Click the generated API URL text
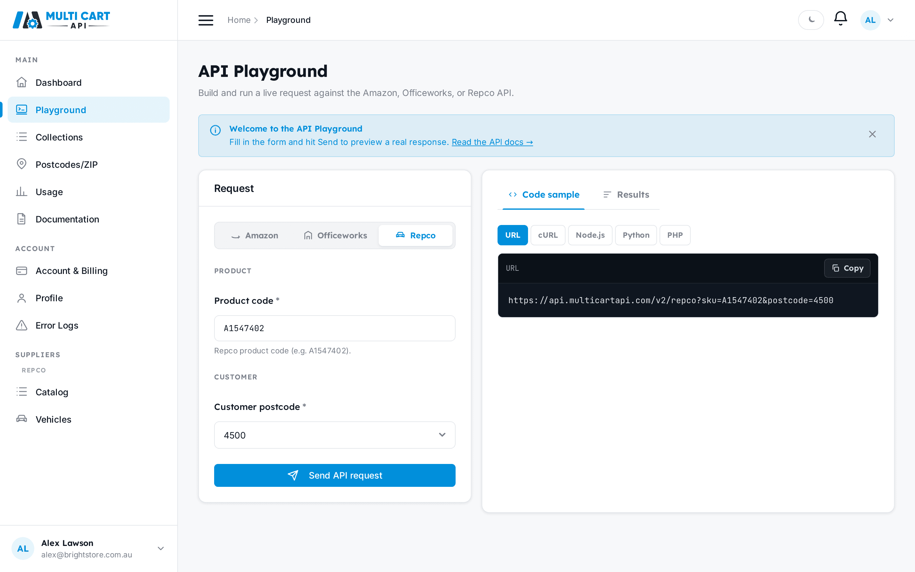Screen dimensions: 915x572 pos(671,300)
